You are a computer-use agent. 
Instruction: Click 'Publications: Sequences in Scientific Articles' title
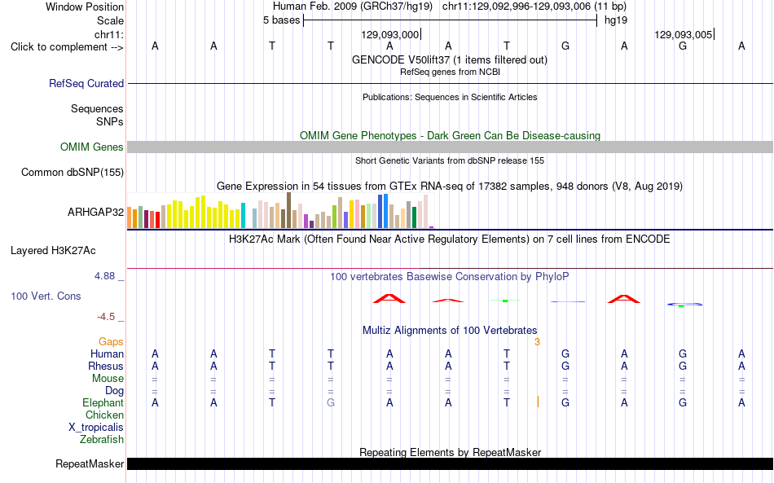coord(450,97)
